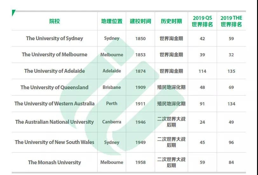Click 殖民地深化期 in the Queensland row
Screen dimensions: 258x175
coord(171,87)
